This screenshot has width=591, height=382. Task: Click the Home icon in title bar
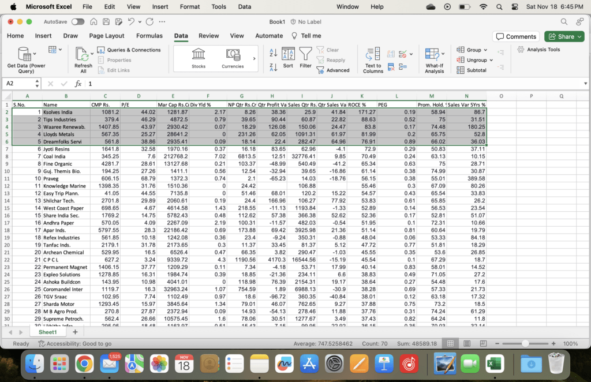click(93, 22)
